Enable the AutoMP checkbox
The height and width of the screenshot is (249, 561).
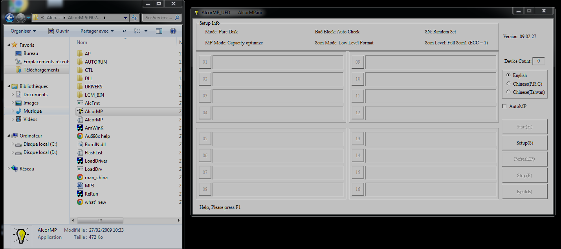[505, 106]
